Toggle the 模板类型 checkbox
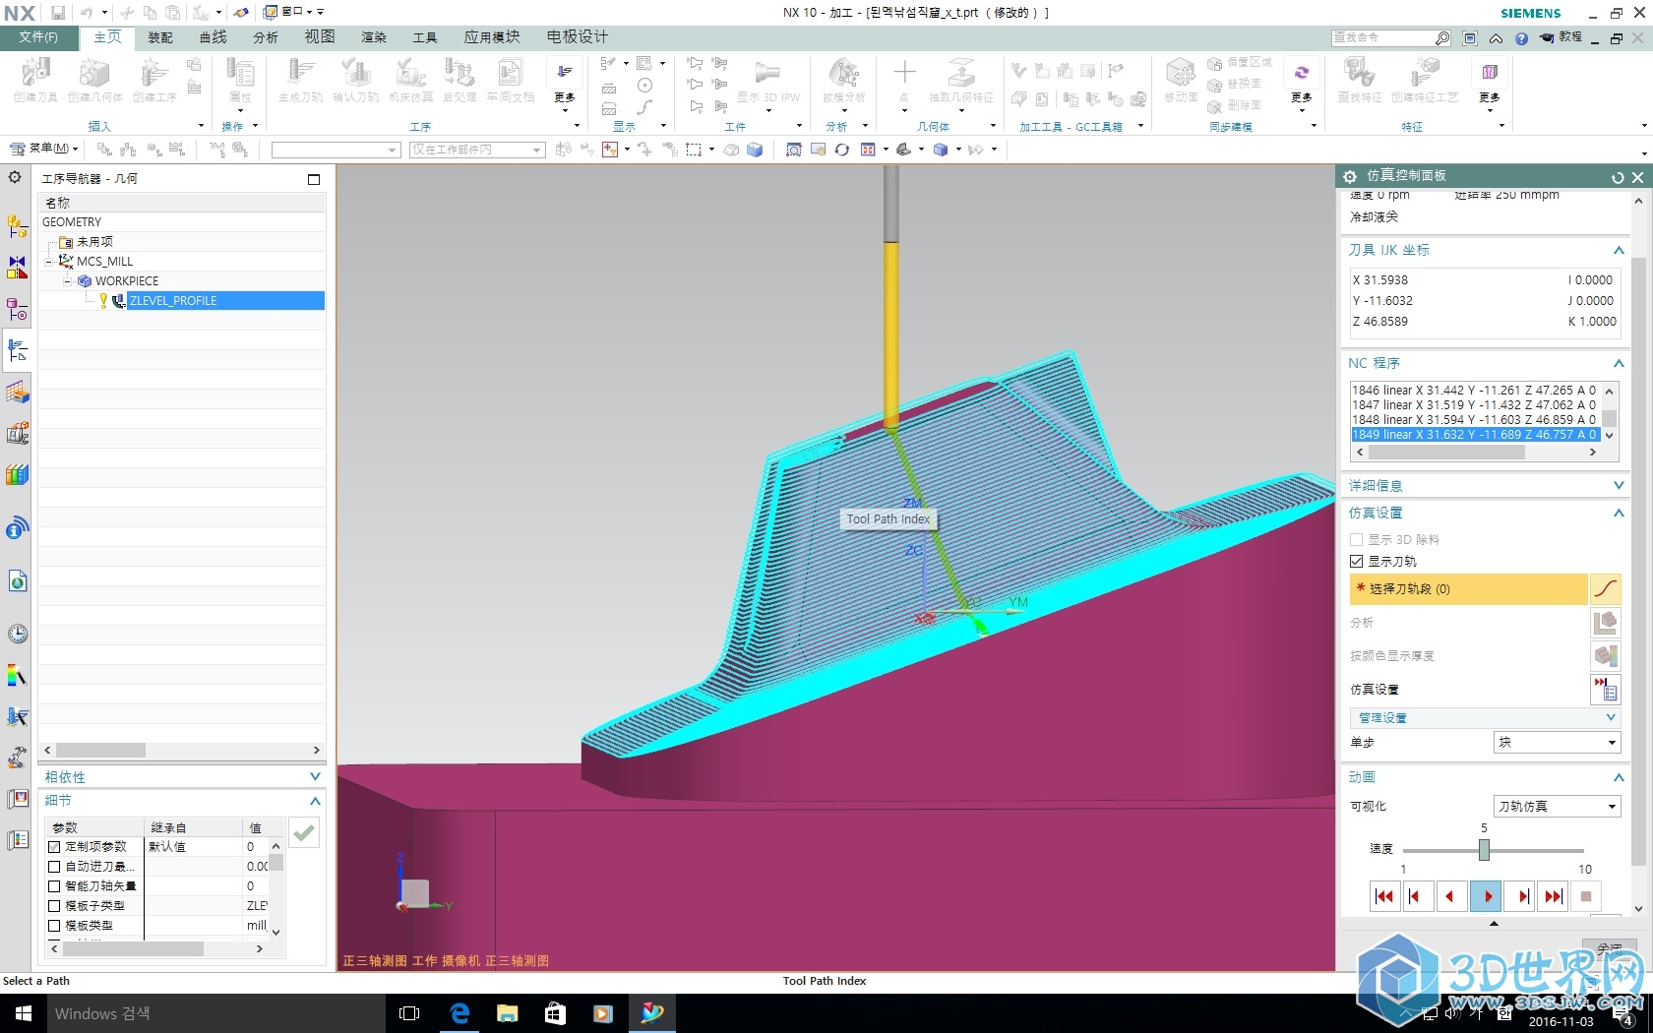 [55, 925]
